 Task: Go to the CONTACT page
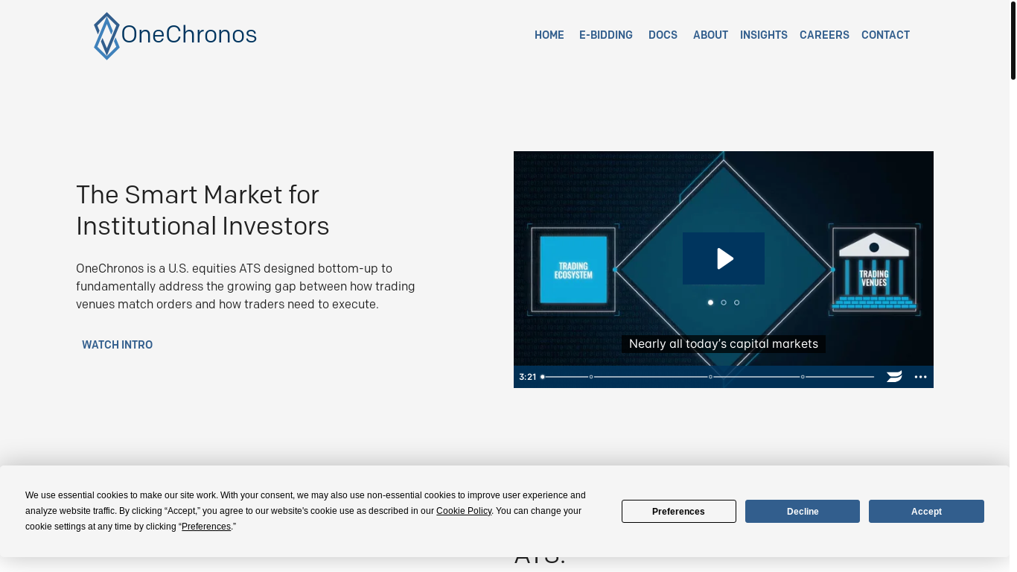coord(885,35)
